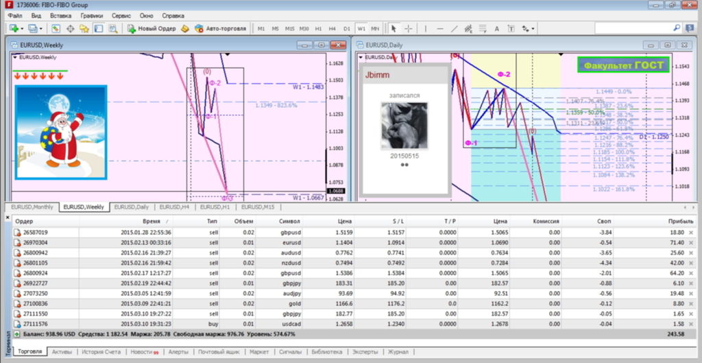Open the chat icon at toolbar right
This screenshot has height=363, width=702.
pyautogui.click(x=690, y=27)
